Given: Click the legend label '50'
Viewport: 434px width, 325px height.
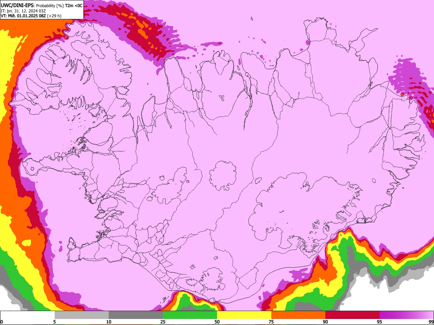Looking at the screenshot, I should (x=217, y=322).
